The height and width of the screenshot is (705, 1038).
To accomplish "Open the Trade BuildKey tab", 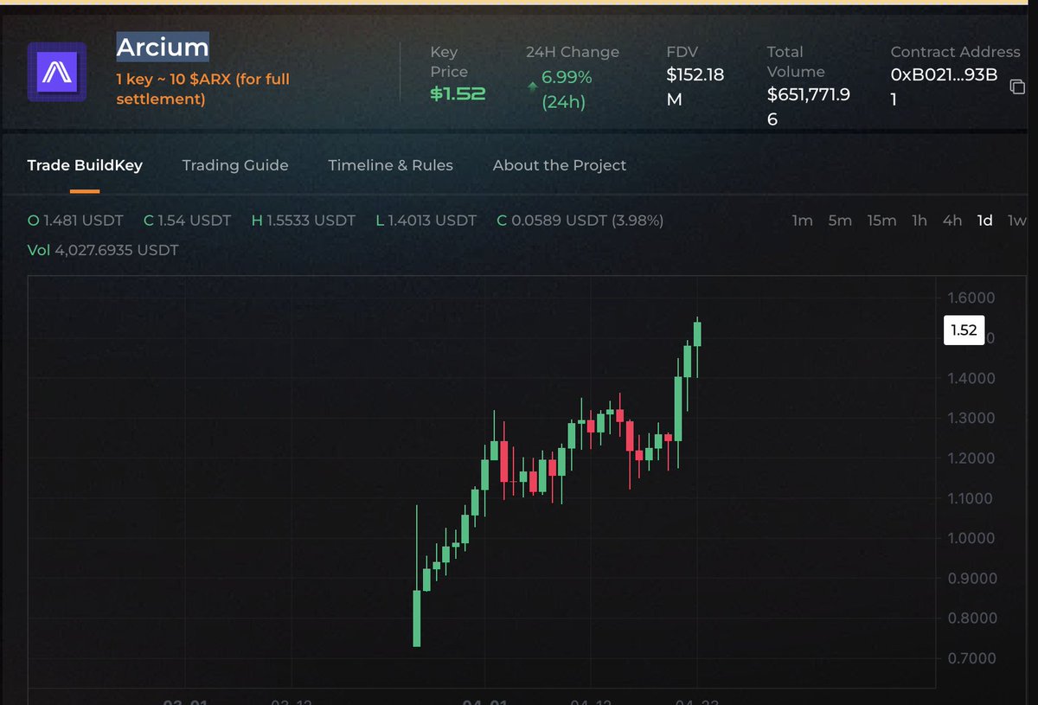I will 85,165.
